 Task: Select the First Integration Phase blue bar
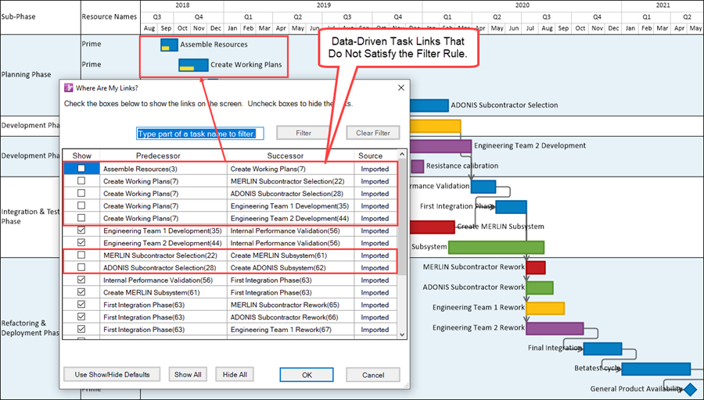pyautogui.click(x=511, y=207)
